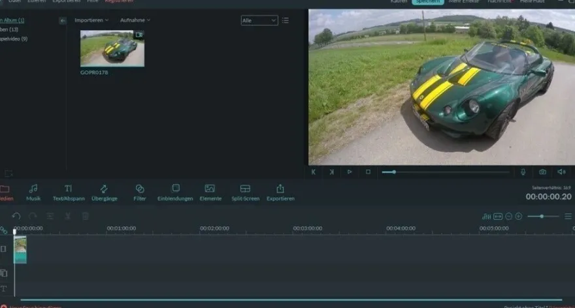The height and width of the screenshot is (308, 575).
Task: Click ruler mark 00:04:00:00
Action: pos(401,228)
